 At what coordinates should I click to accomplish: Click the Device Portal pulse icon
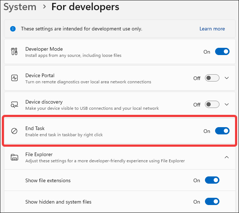click(x=14, y=78)
